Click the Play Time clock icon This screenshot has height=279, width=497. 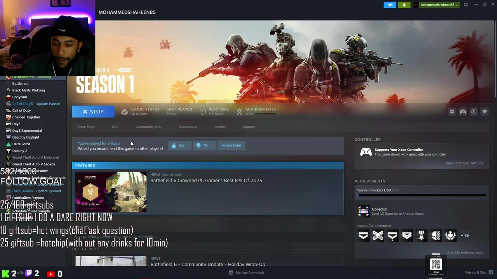click(202, 112)
